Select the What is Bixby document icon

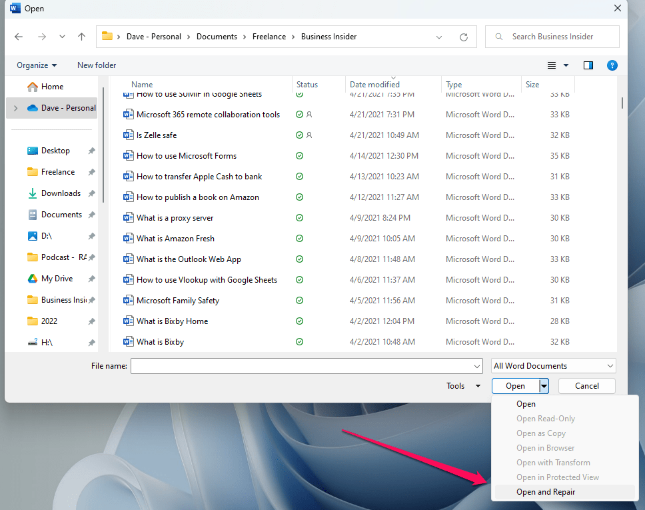[129, 342]
